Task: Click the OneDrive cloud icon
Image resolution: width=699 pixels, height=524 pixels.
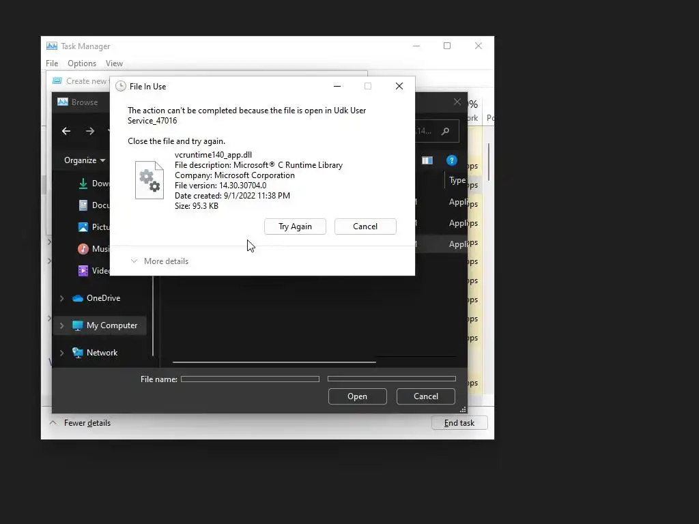Action: (78, 298)
